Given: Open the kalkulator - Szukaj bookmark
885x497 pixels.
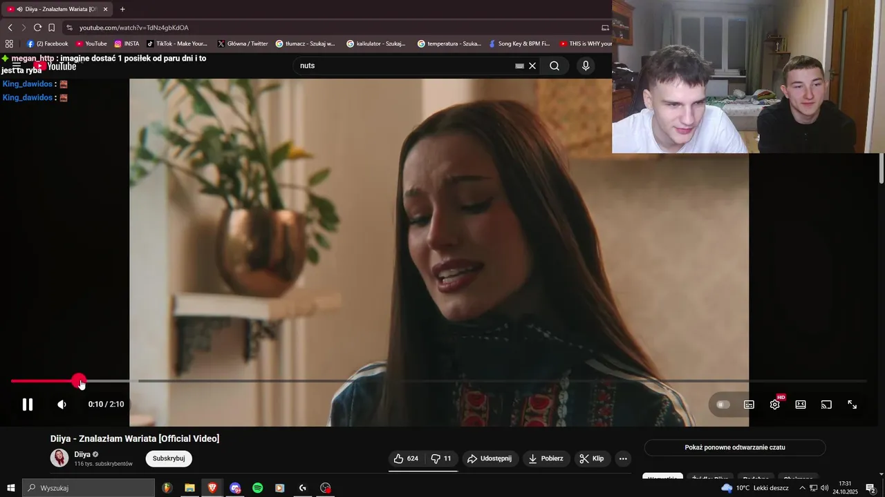Looking at the screenshot, I should click(377, 43).
